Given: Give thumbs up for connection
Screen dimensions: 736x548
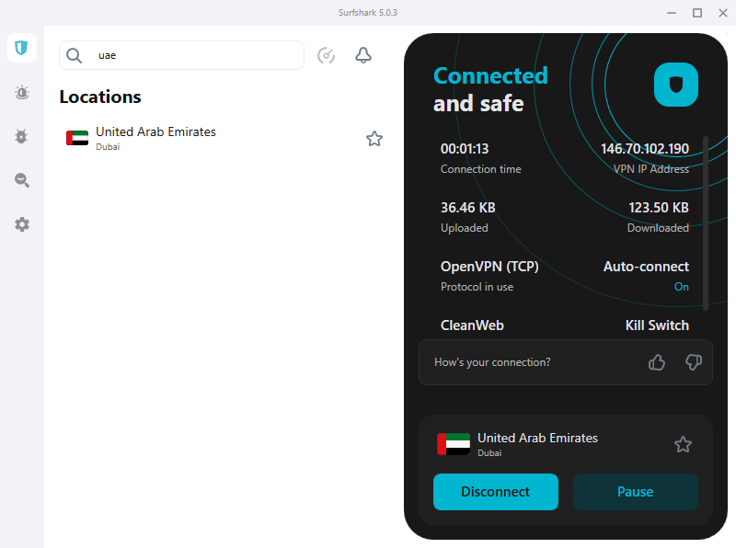Looking at the screenshot, I should (657, 362).
